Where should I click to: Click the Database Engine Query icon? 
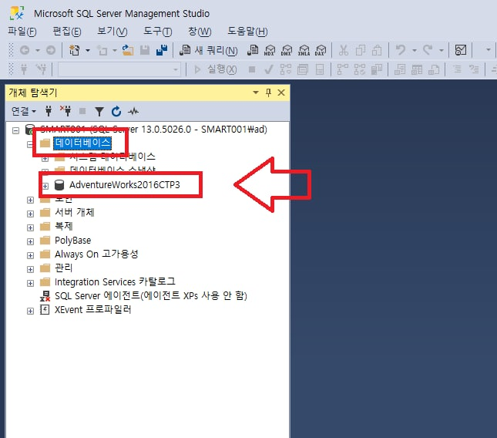pos(253,50)
